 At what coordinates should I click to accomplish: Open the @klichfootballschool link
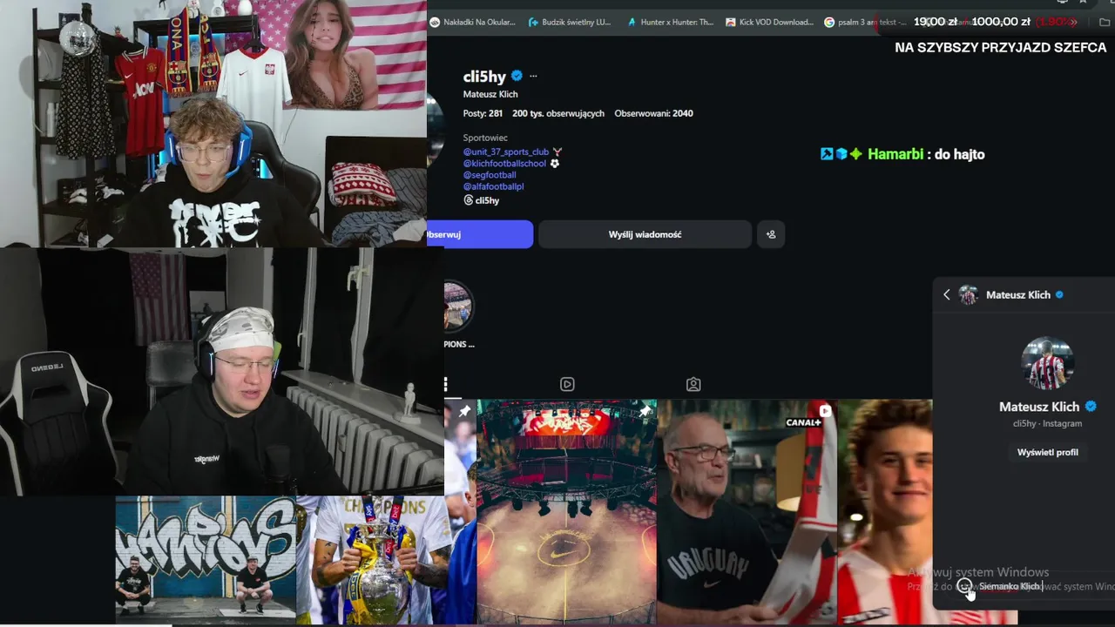[x=504, y=163]
